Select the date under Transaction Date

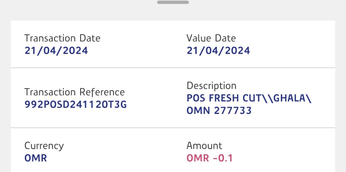(56, 51)
